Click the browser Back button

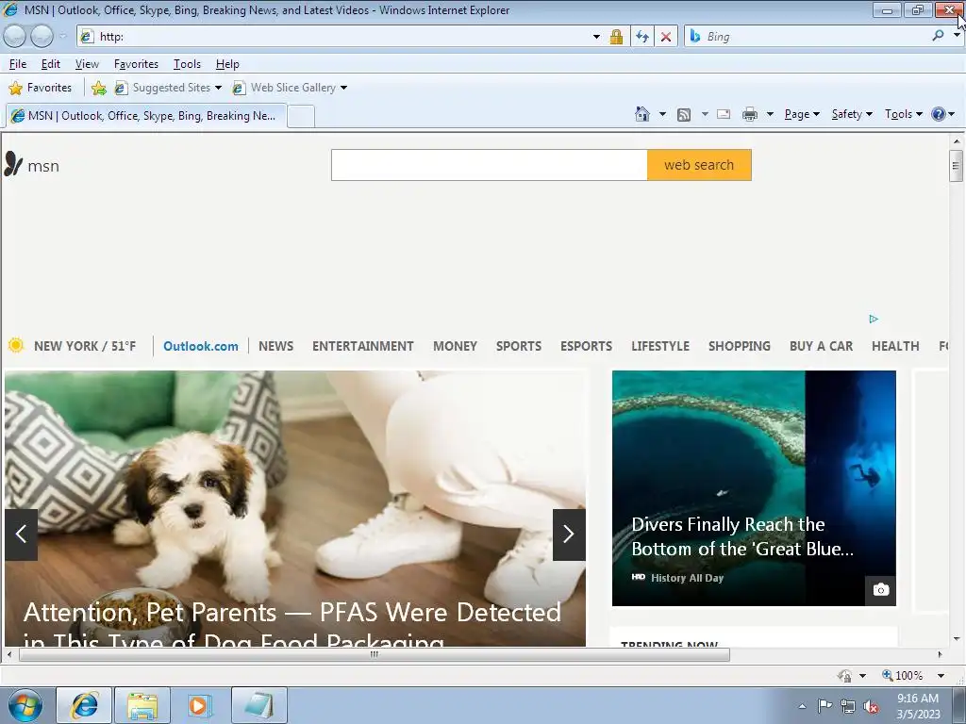15,37
